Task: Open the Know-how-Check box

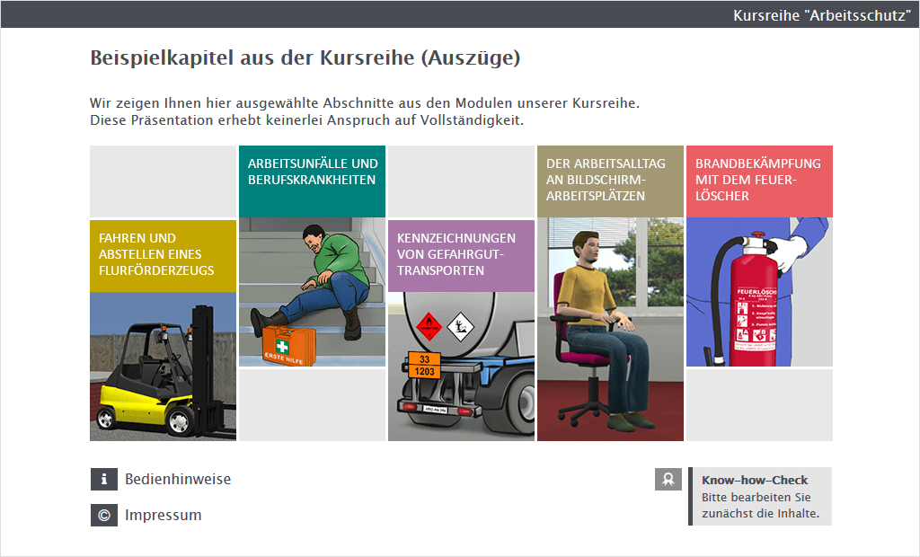Action: coord(759,496)
